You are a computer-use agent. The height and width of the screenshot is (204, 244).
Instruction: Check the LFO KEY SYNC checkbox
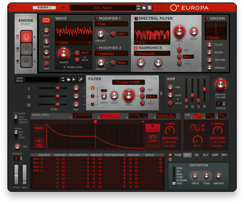pos(211,142)
